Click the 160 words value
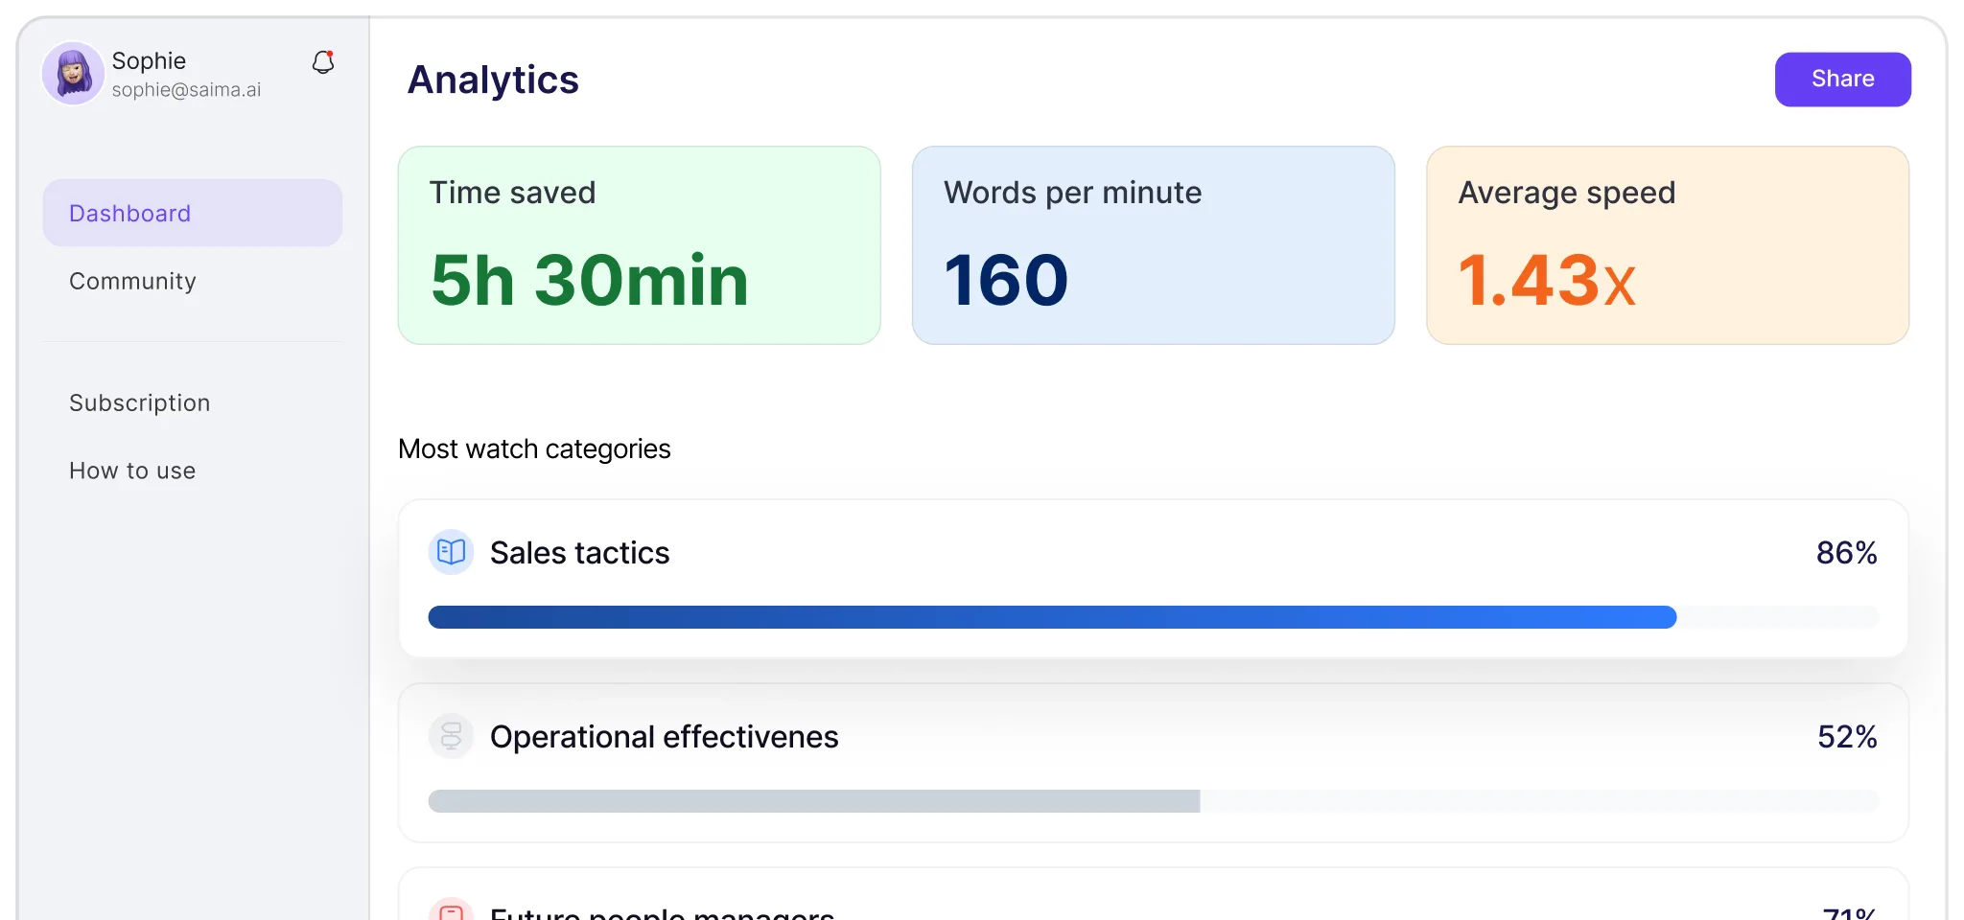 click(1005, 280)
